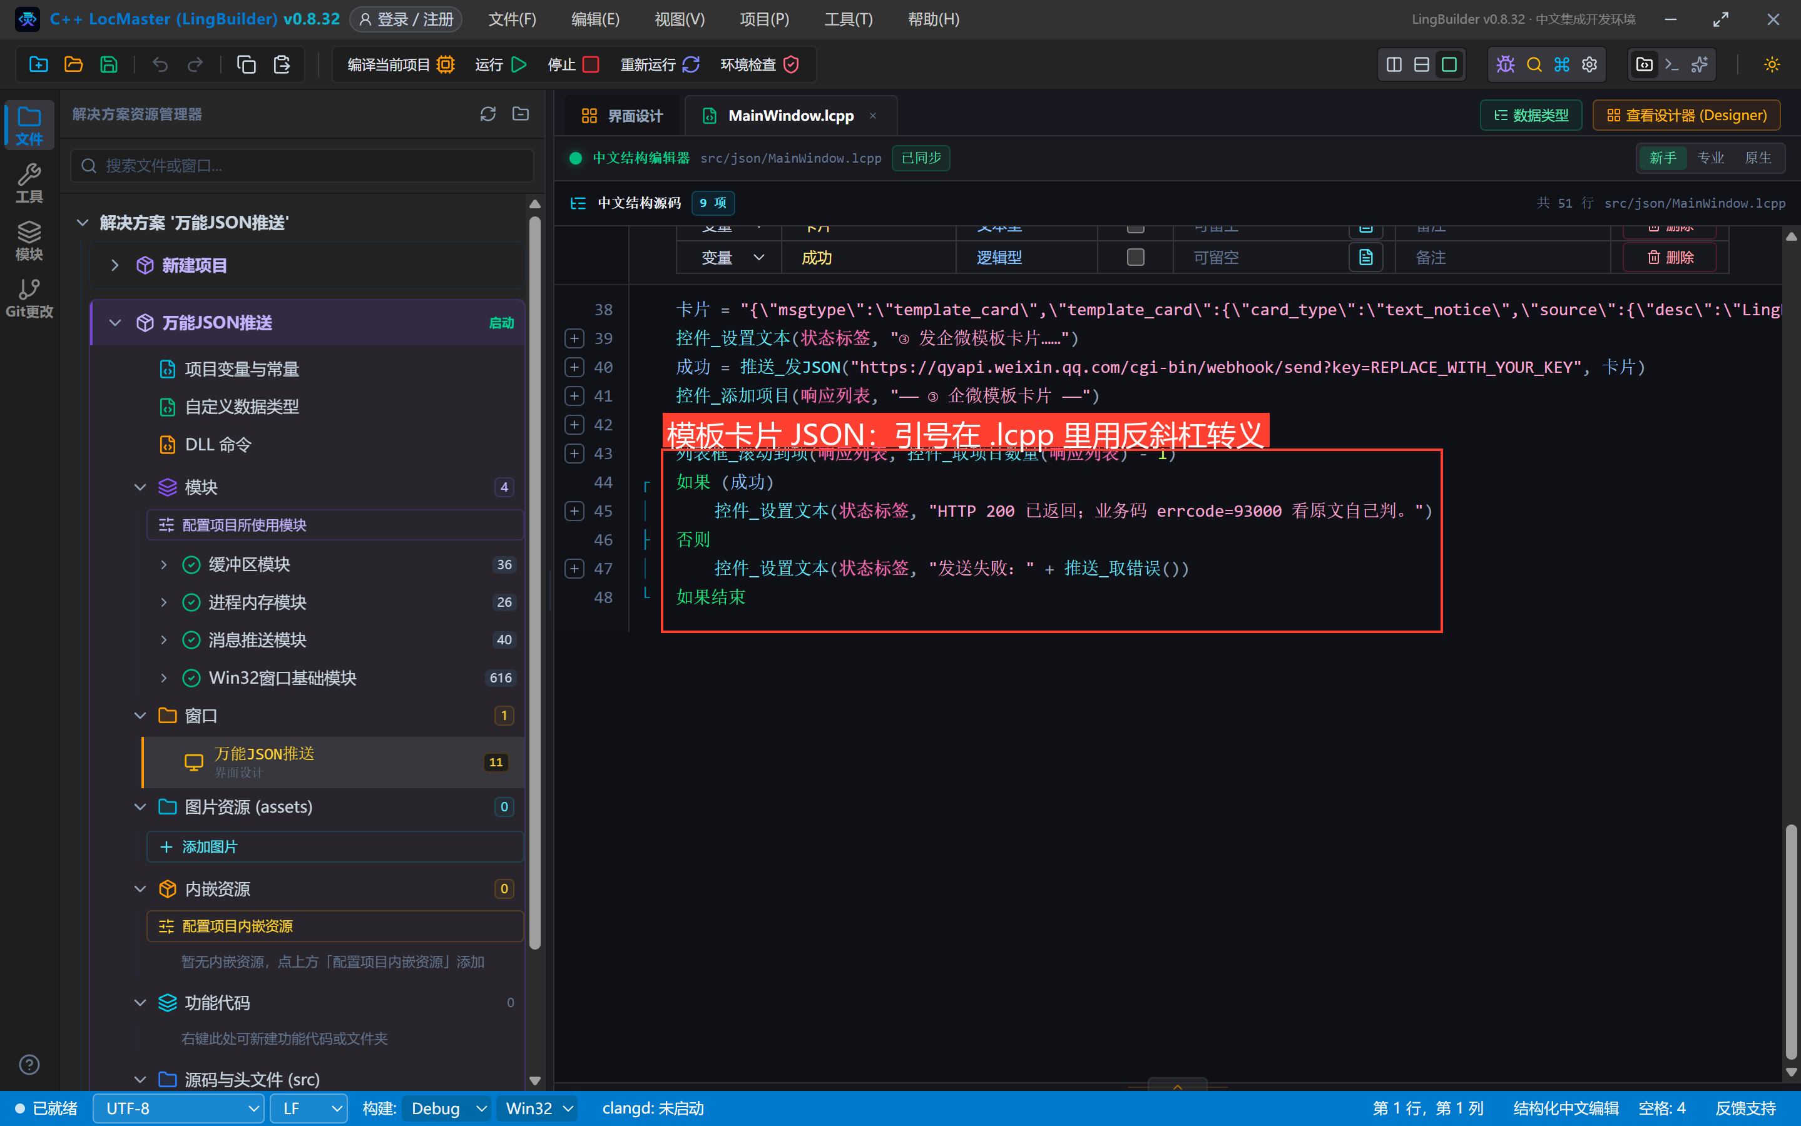Screen dimensions: 1801x1126
Task: Open the 工具(T) menu
Action: [x=849, y=19]
